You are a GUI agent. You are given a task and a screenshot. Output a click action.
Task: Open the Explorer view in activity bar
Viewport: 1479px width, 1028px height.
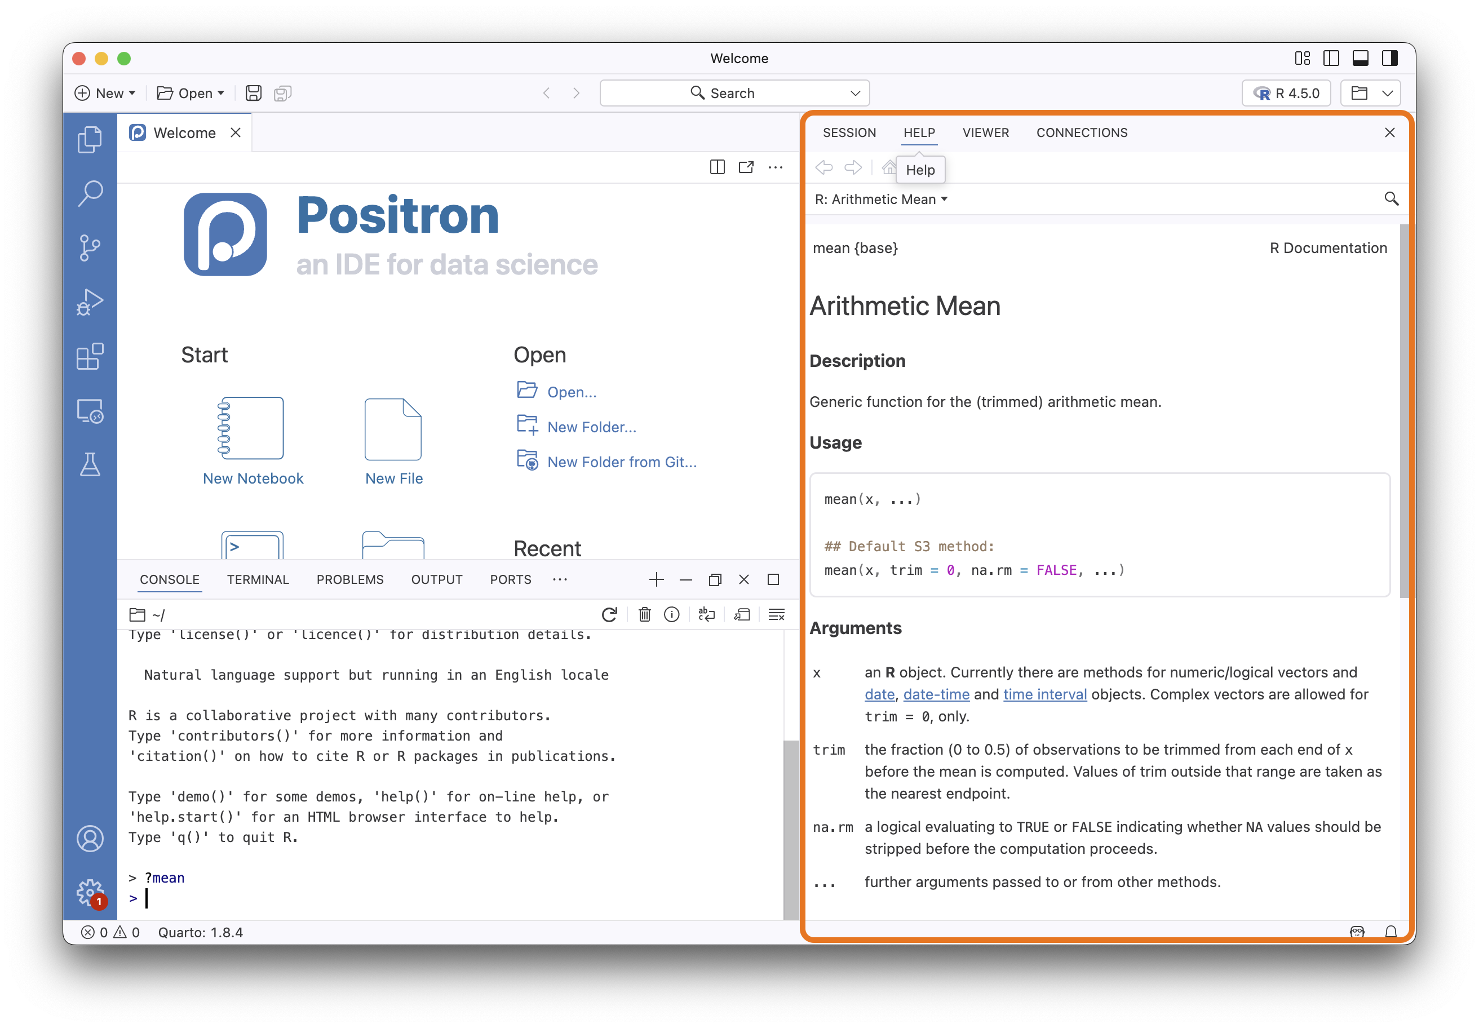point(90,139)
